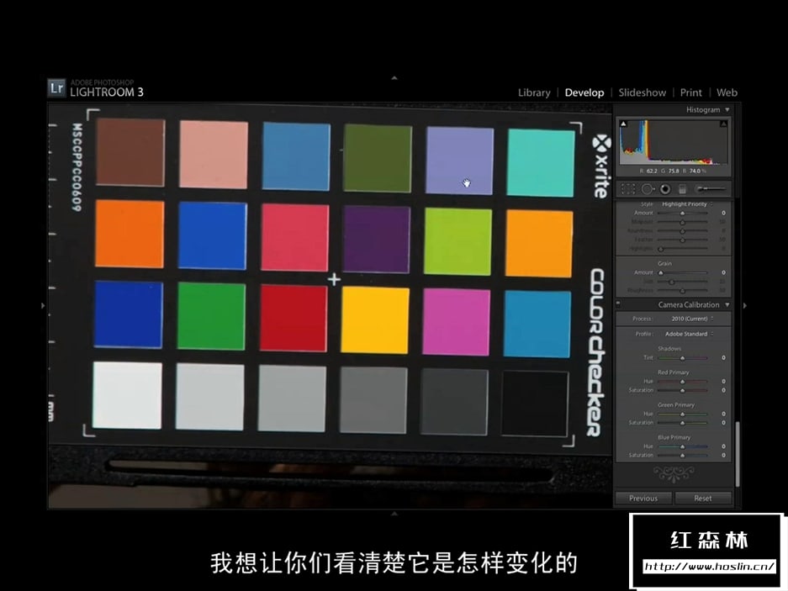Select the Red Eye Correction tool

coord(665,189)
